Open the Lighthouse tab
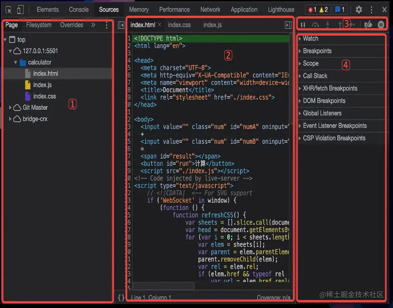The height and width of the screenshot is (308, 393). coord(281,10)
